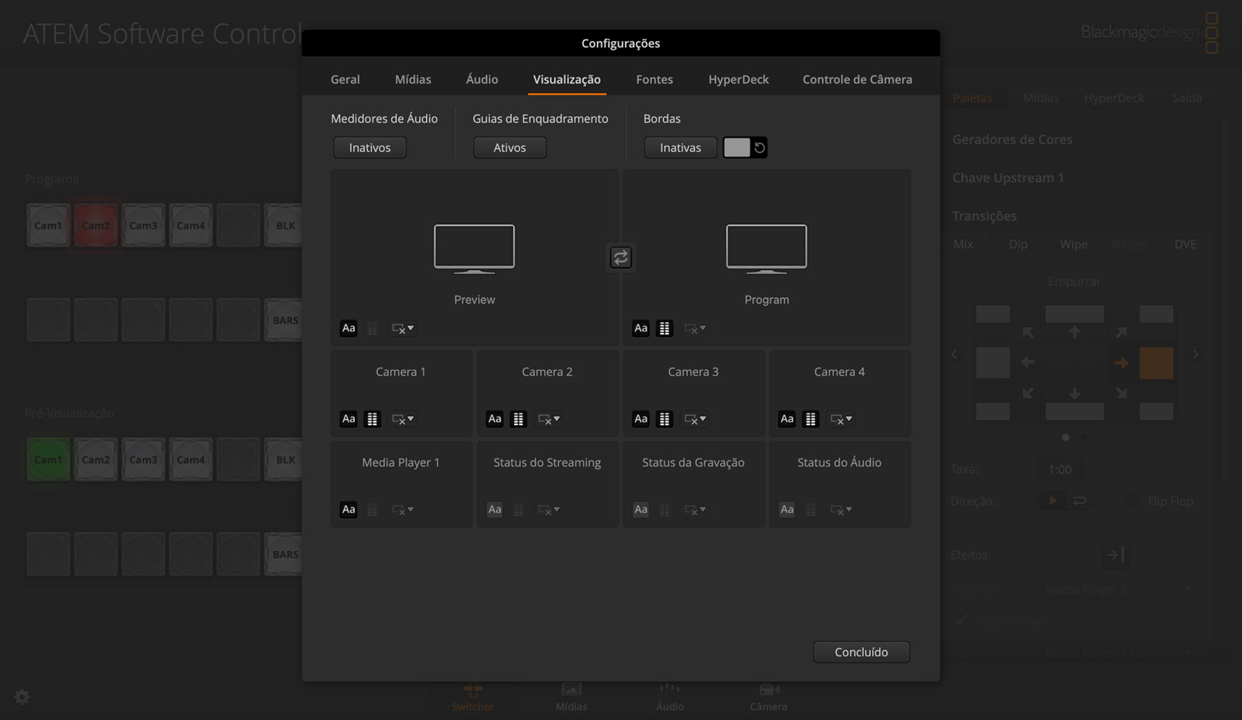This screenshot has width=1242, height=720.
Task: Toggle Medidores de Áudio to Ativos
Action: [369, 147]
